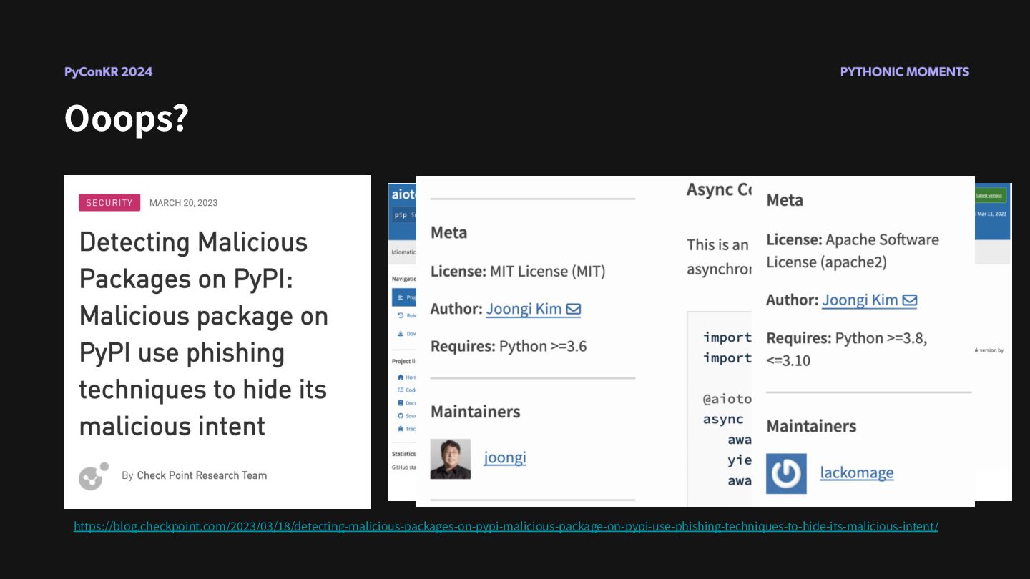Click the Download files icon in PyPI sidebar

click(x=401, y=333)
